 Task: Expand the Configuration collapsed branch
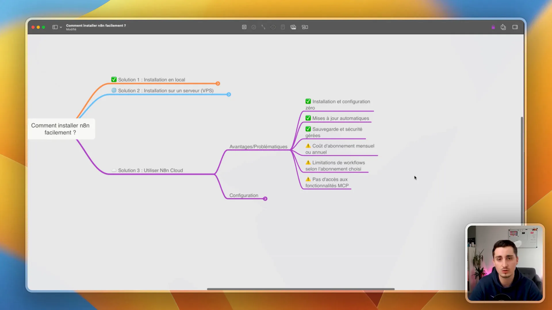pyautogui.click(x=265, y=199)
